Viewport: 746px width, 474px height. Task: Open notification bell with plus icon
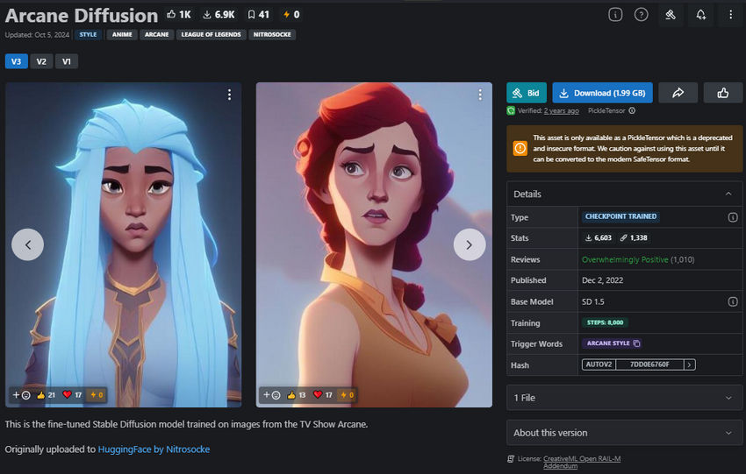click(701, 15)
